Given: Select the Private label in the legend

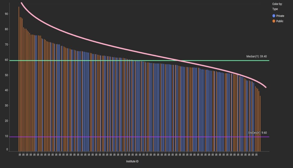Looking at the screenshot, I should click(x=280, y=16).
